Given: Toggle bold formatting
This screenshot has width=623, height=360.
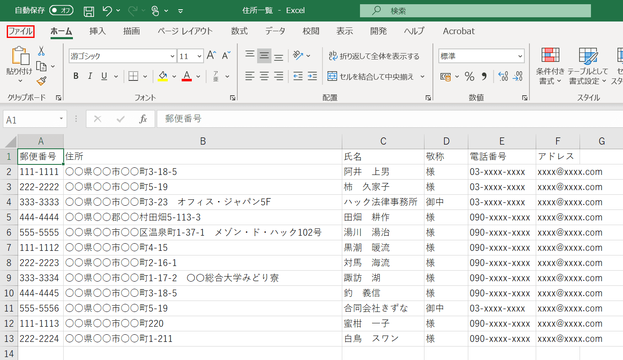Looking at the screenshot, I should click(x=76, y=76).
